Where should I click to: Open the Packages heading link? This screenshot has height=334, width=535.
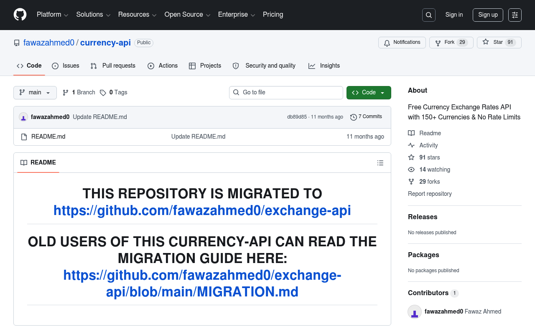pos(423,255)
